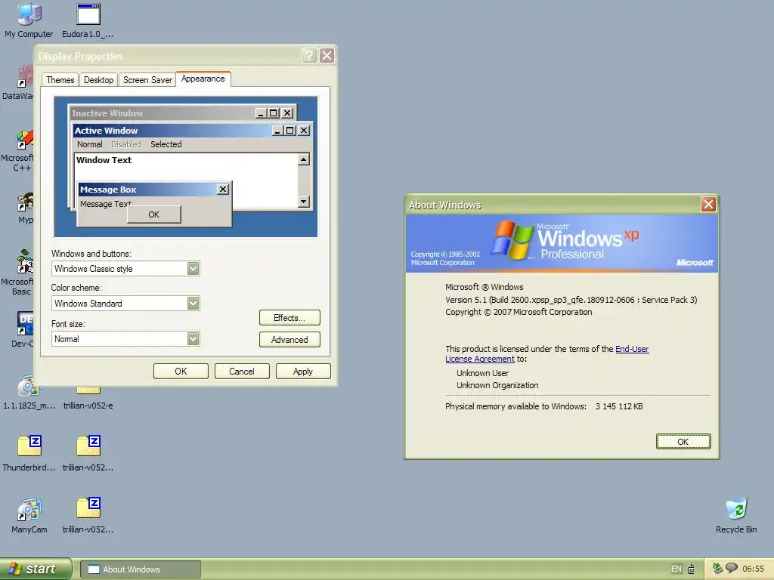The image size is (774, 580).
Task: Click the 3 145 112 KB memory value
Action: pos(619,406)
